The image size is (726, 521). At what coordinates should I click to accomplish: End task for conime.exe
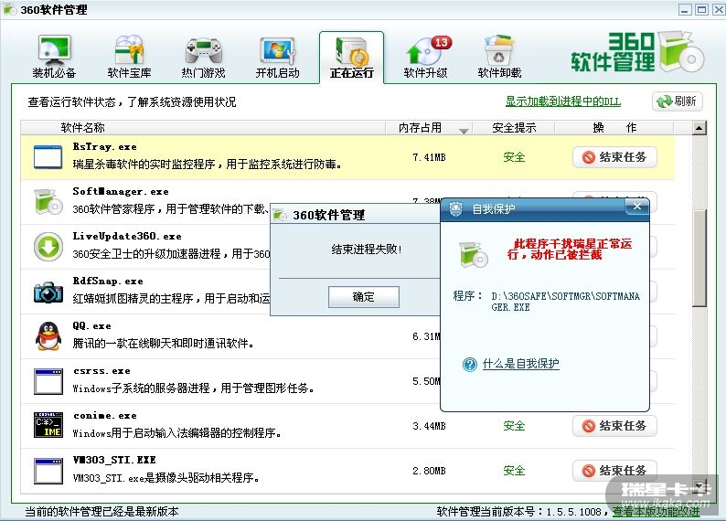614,426
